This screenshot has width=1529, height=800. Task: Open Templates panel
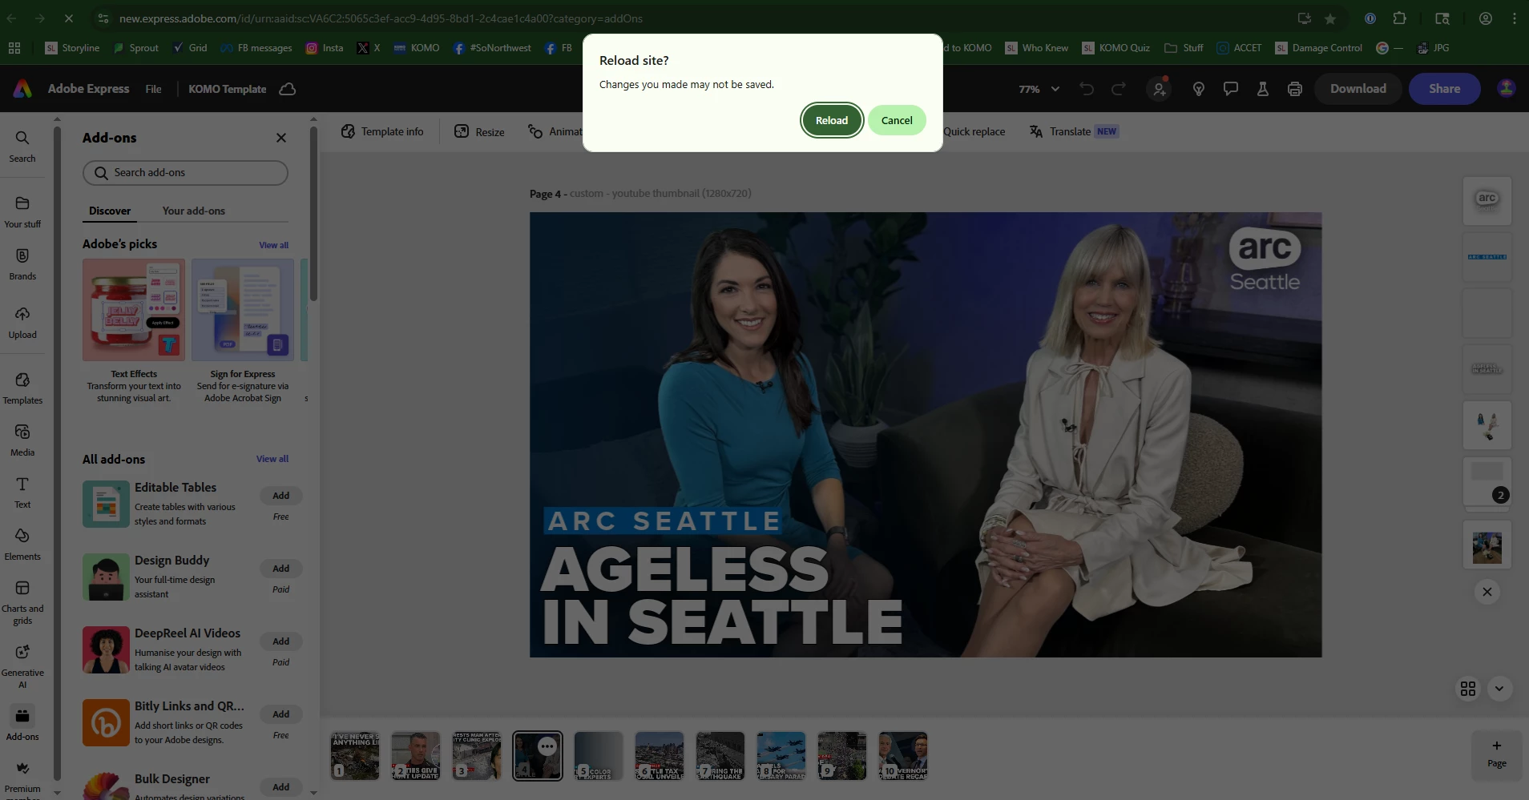[x=22, y=388]
